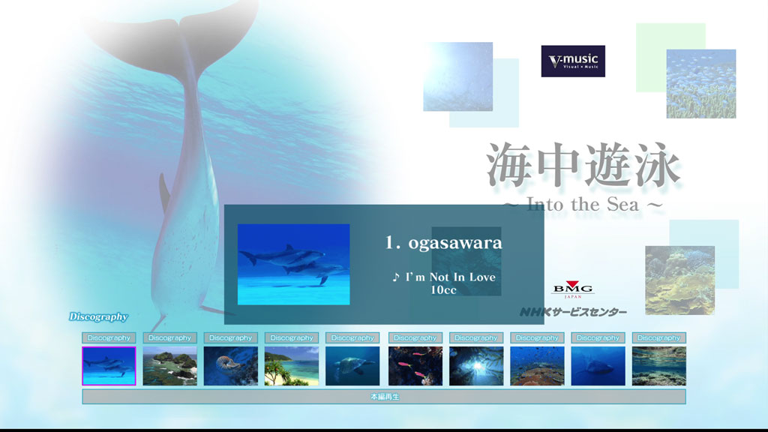Open the rocky coastline Discography track
This screenshot has height=432, width=768.
pyautogui.click(x=169, y=367)
